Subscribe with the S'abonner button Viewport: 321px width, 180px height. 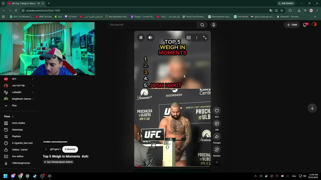tap(70, 149)
